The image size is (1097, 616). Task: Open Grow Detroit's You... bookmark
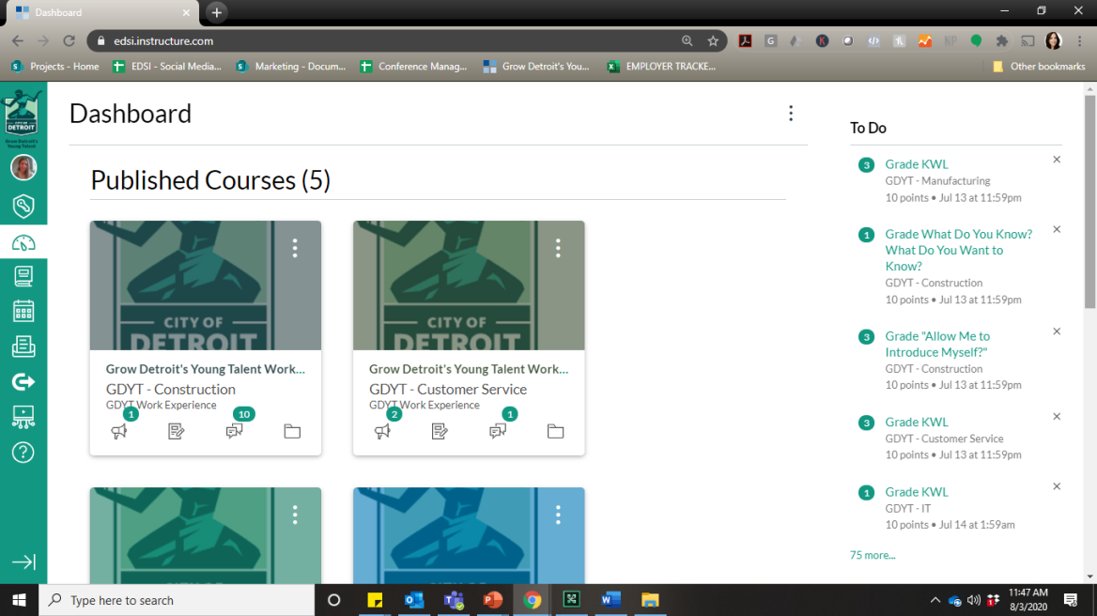click(536, 67)
